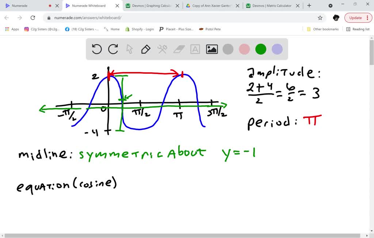The width and height of the screenshot is (374, 238).
Task: Select the green pen color
Action: click(x=260, y=49)
